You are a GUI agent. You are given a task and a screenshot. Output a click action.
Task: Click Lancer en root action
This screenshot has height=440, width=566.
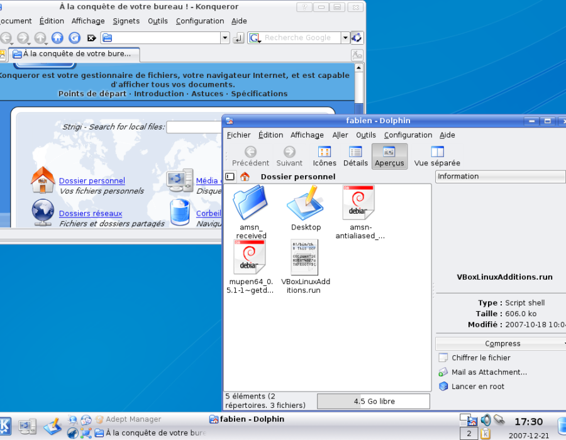click(x=472, y=387)
